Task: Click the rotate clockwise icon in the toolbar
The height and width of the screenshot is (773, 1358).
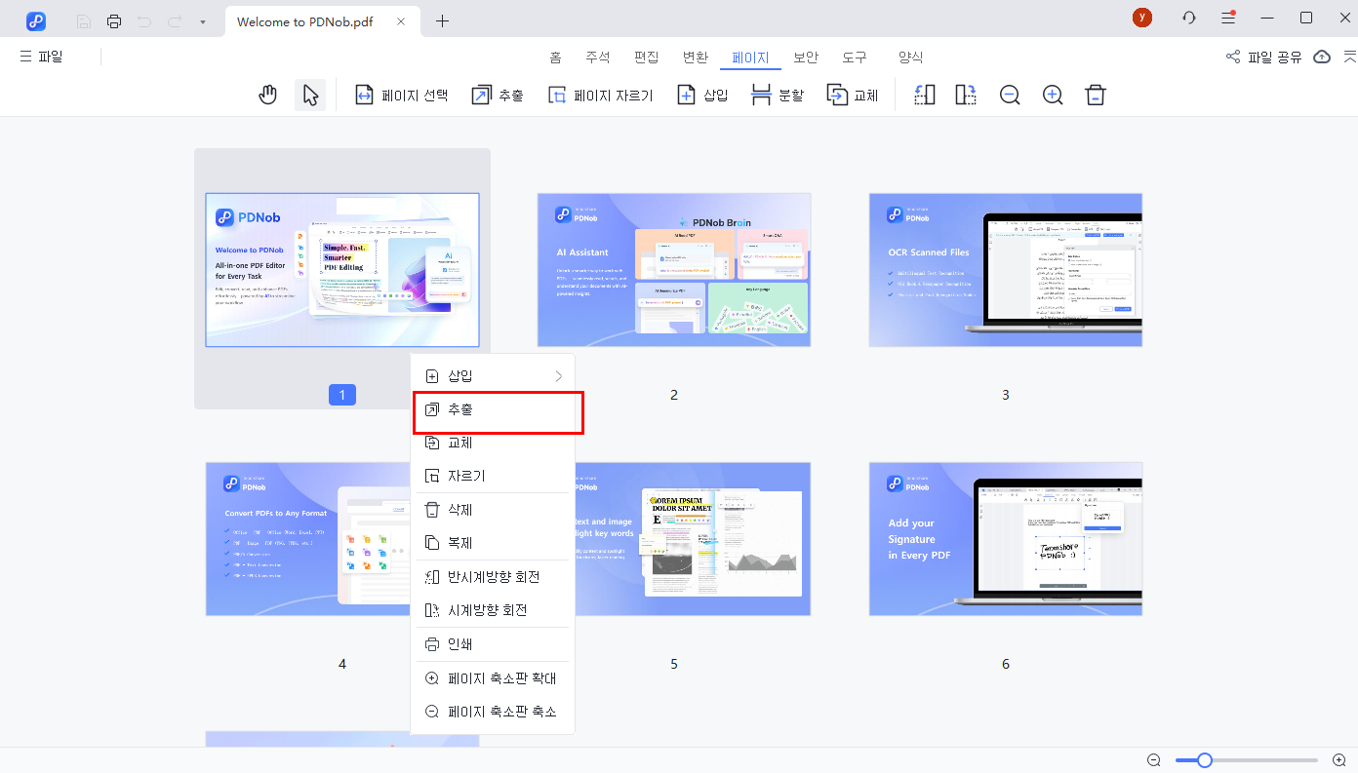Action: 966,95
